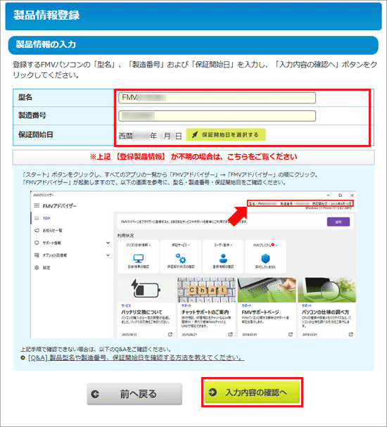
Task: Click 保証開始日を選択する button
Action: point(226,134)
